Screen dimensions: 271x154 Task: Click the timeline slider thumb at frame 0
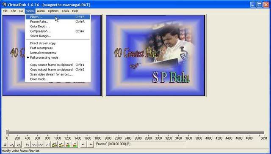[x=7, y=133]
